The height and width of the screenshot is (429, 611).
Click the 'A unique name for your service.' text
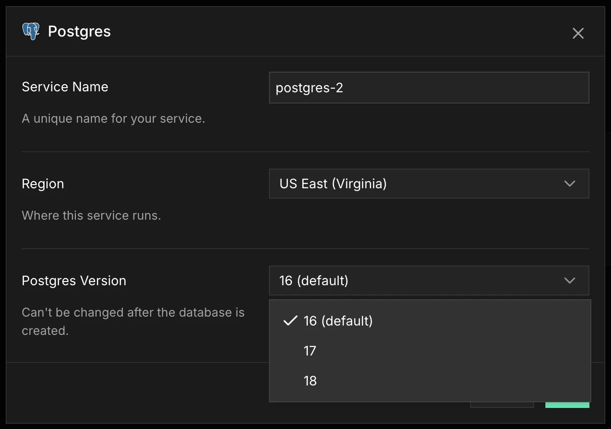coord(114,118)
